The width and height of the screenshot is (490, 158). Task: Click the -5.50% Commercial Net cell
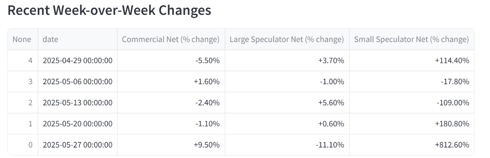click(x=171, y=61)
